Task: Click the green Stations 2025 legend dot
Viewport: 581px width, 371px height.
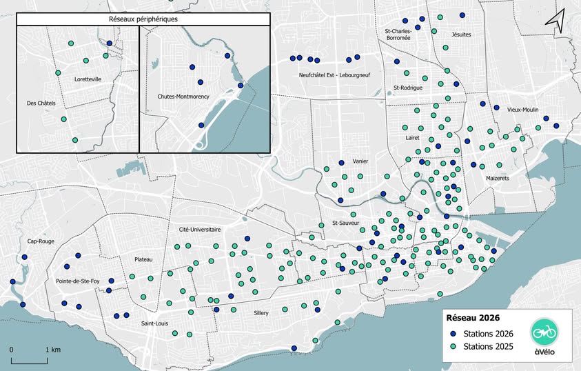Action: (453, 346)
